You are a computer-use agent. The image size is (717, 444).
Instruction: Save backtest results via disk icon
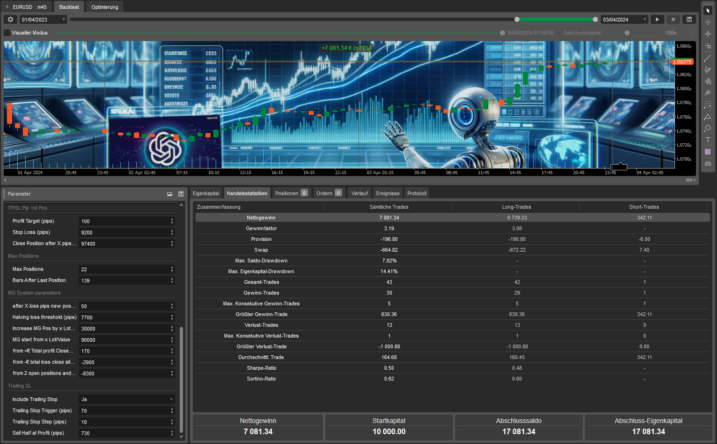(x=689, y=20)
